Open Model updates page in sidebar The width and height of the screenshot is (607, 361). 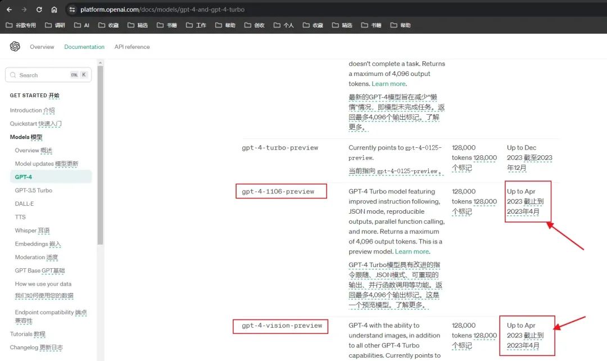[x=47, y=164]
